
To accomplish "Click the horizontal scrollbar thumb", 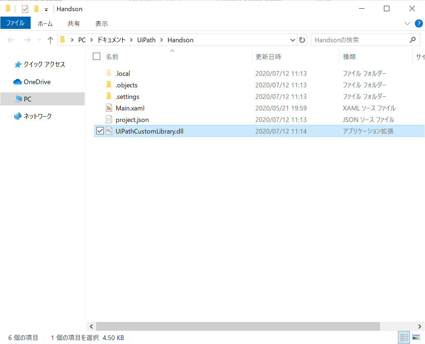I will tap(238, 326).
